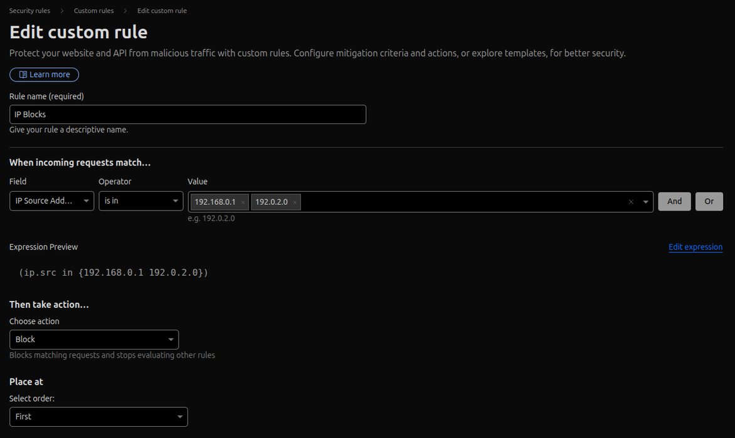The width and height of the screenshot is (735, 438).
Task: Navigate to Custom rules in the breadcrumb
Action: click(93, 11)
